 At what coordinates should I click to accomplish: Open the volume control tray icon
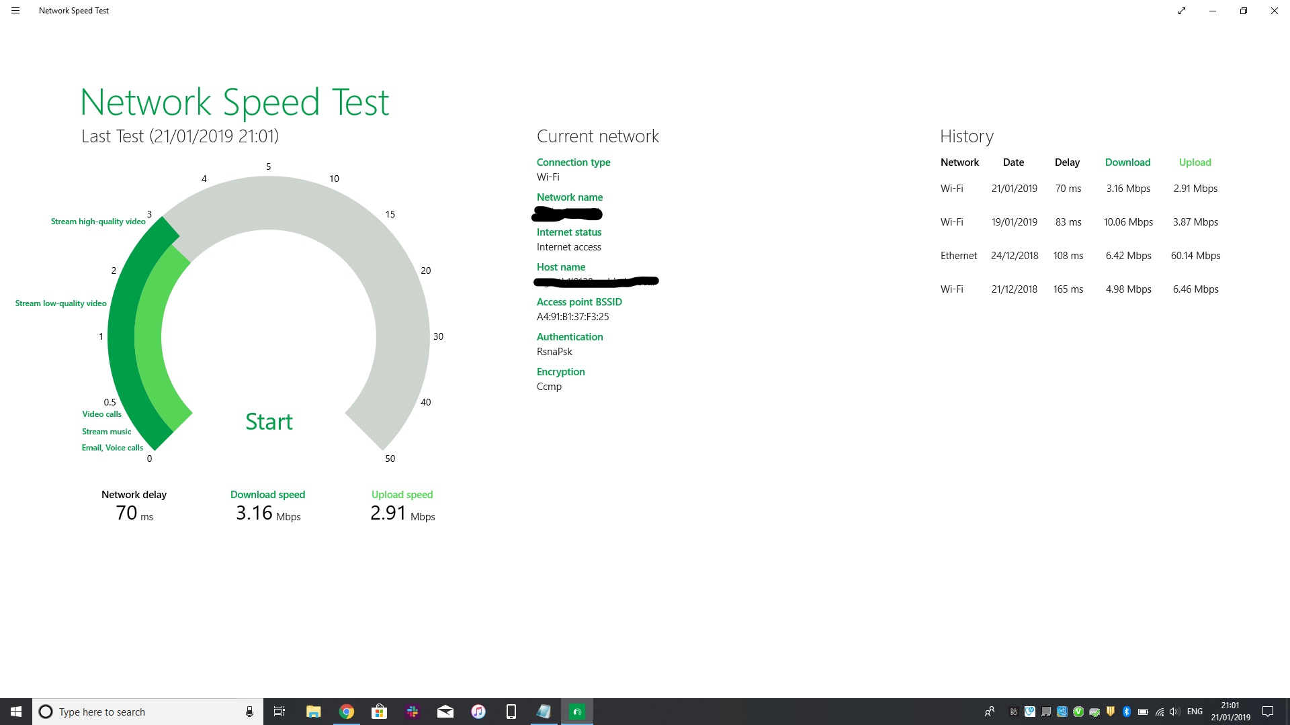click(x=1174, y=712)
